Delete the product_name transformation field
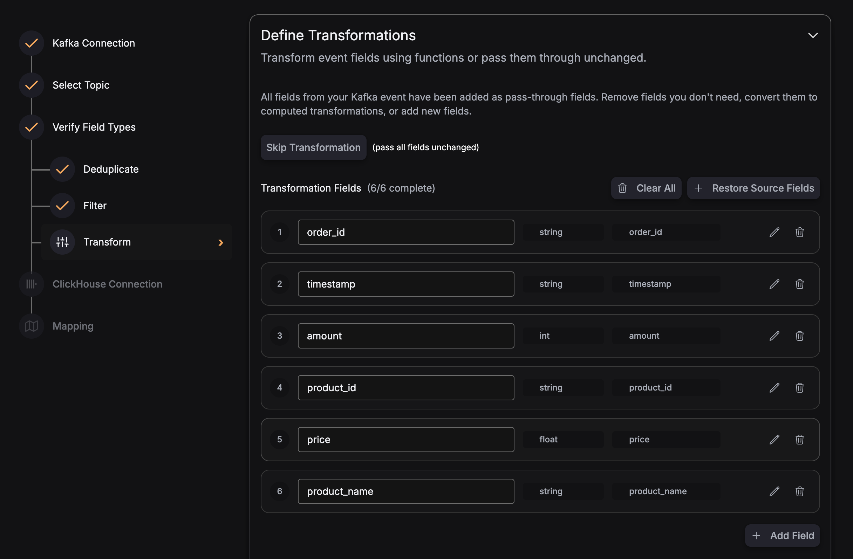 click(x=800, y=491)
